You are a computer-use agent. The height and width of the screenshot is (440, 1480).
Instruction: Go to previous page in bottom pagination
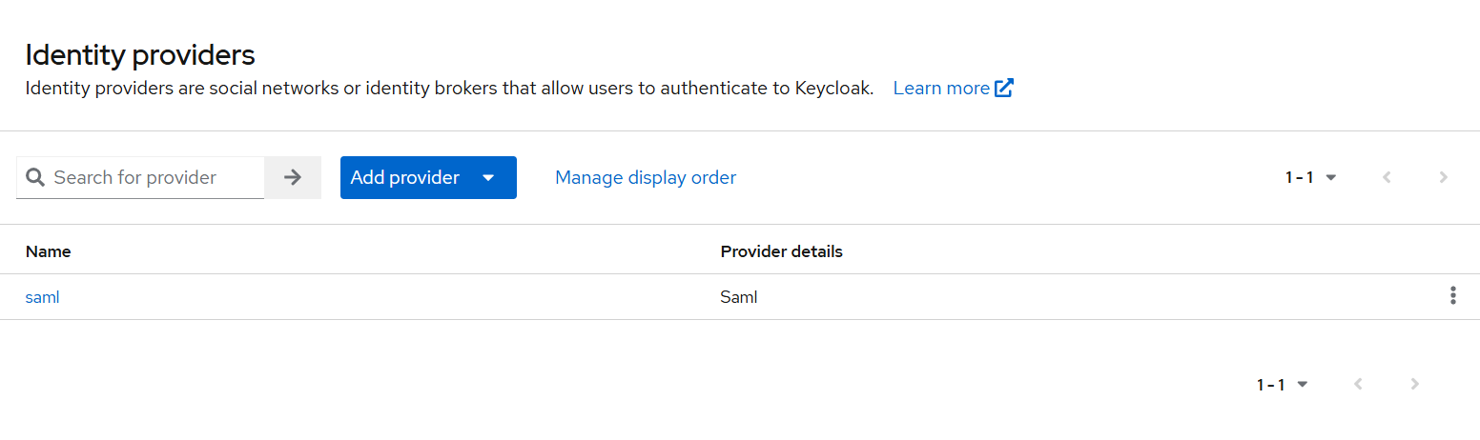[1358, 384]
